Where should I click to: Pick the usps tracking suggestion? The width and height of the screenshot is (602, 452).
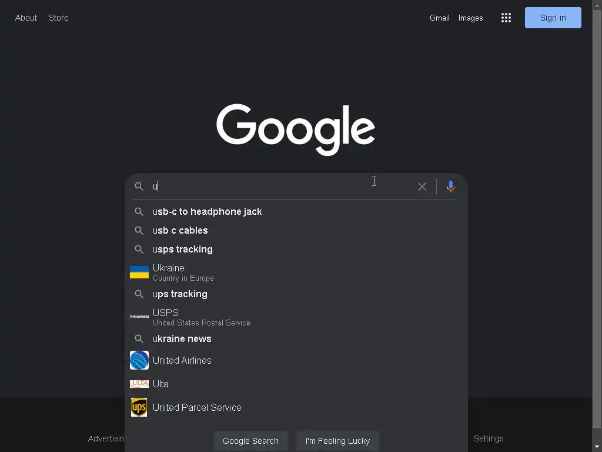tap(296, 250)
